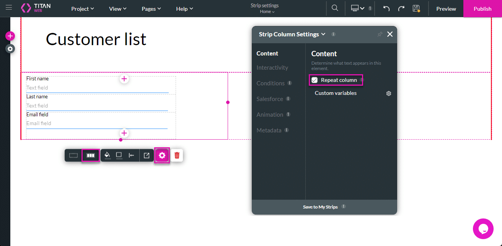Open the fill color paint bucket tool

pos(108,155)
